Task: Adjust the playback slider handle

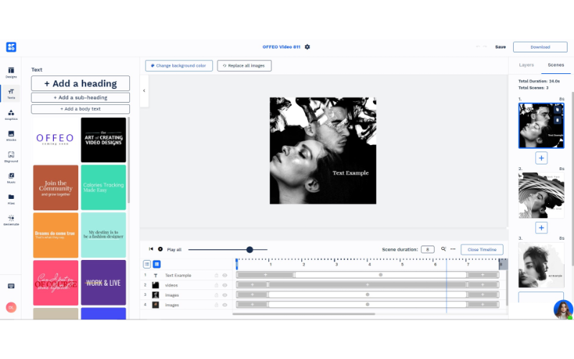Action: (250, 249)
